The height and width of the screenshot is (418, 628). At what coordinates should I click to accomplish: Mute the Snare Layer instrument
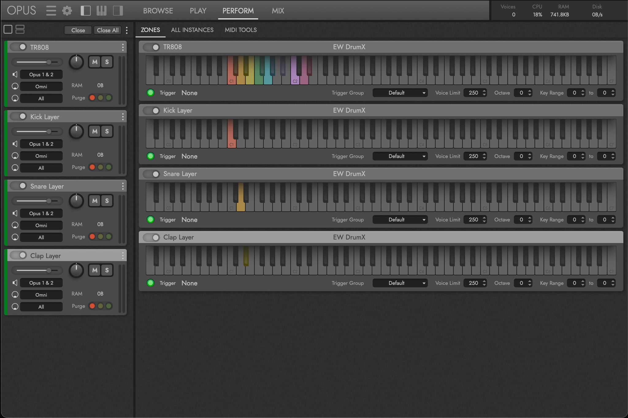(95, 201)
